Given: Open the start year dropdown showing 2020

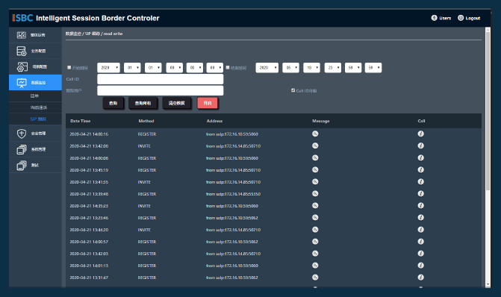Looking at the screenshot, I should pyautogui.click(x=108, y=68).
